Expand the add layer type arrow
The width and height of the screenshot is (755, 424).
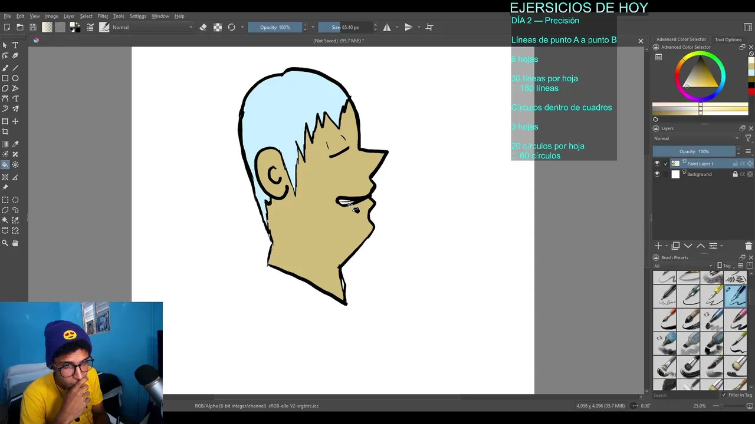pyautogui.click(x=667, y=246)
